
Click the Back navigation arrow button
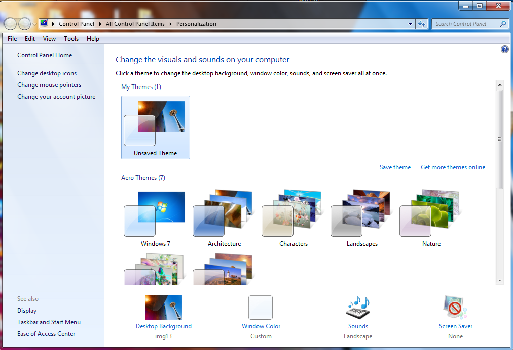pyautogui.click(x=10, y=24)
